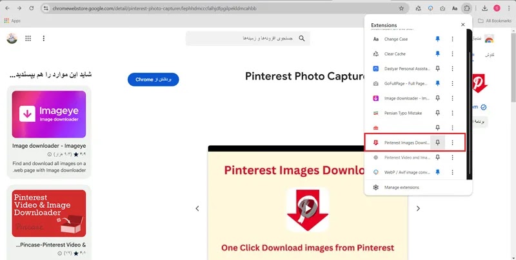Open more actions for WebP / Avif converter
The image size is (516, 260).
point(453,172)
